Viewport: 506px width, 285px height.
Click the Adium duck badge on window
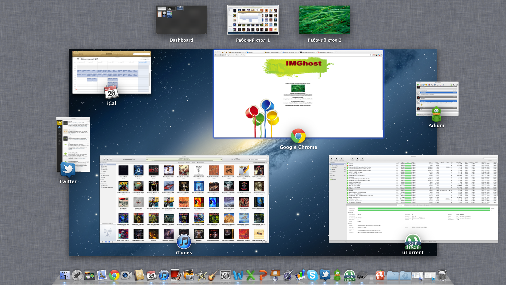(436, 114)
